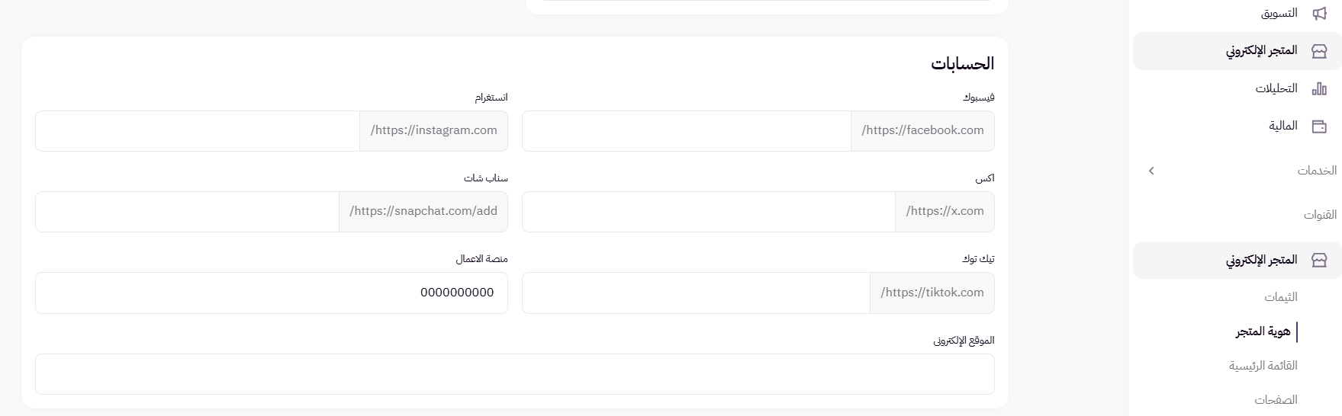Click the business platform field with 0000000000
The image size is (1342, 416).
tap(271, 293)
